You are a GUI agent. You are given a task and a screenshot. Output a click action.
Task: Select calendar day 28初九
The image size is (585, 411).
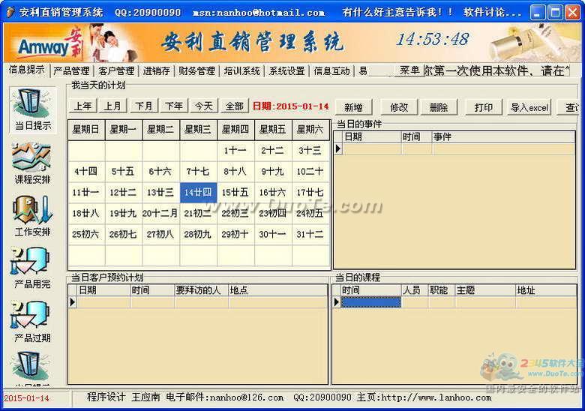[198, 234]
